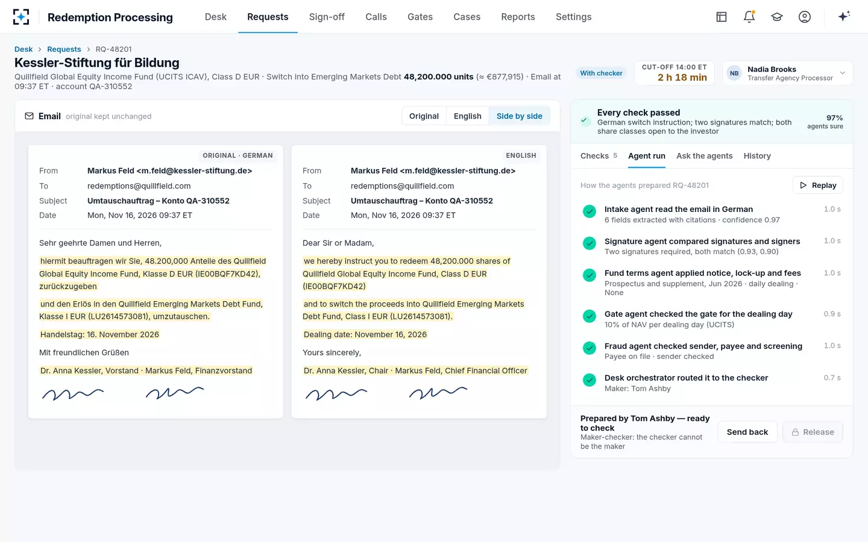Switch email view to English
868x542 pixels.
[x=468, y=116]
